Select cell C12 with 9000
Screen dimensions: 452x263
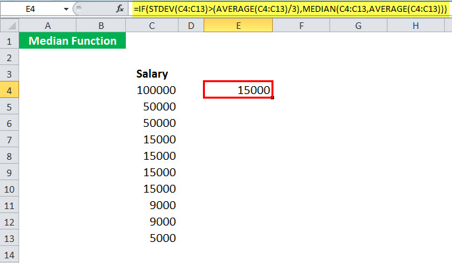(x=152, y=222)
